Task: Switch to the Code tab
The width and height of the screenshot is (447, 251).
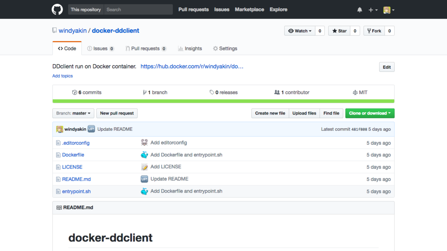Action: click(67, 48)
